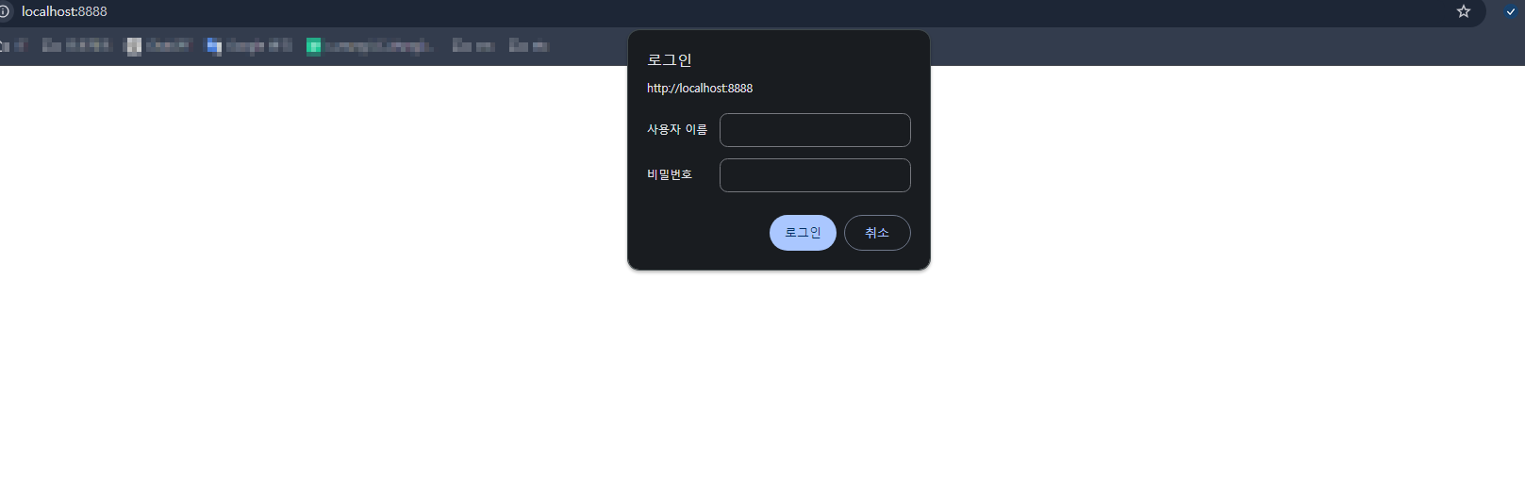Open the bookmark with the green icon
The height and width of the screenshot is (492, 1525).
coord(370,46)
